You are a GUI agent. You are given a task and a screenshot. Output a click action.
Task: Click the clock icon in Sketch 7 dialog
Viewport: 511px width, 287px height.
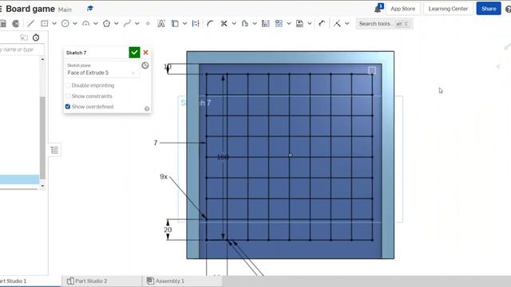[x=145, y=65]
